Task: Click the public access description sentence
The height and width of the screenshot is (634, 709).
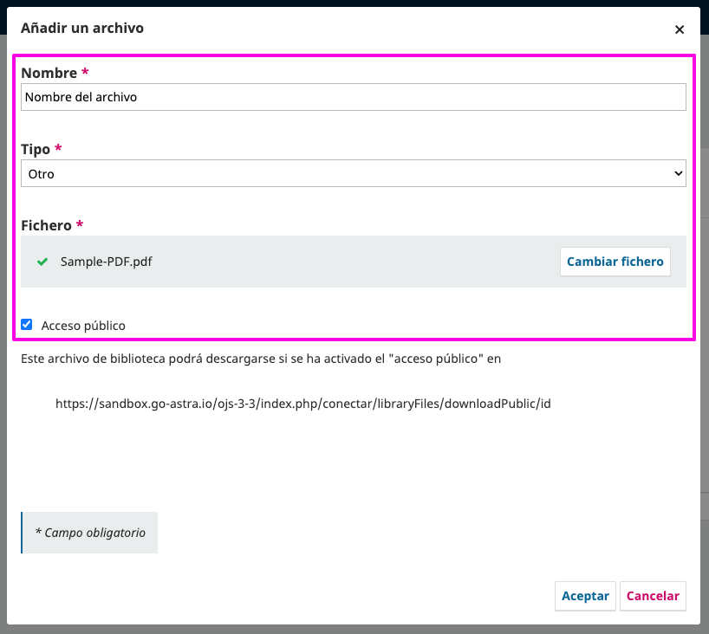Action: click(261, 358)
